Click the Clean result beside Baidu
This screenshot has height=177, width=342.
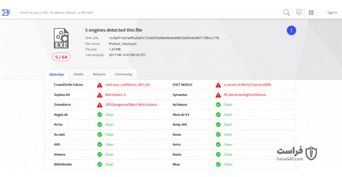228,154
